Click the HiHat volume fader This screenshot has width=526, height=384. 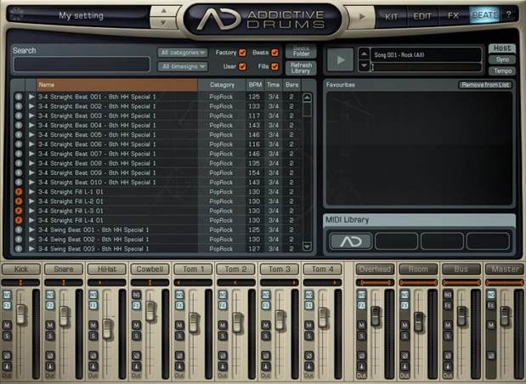pos(107,328)
